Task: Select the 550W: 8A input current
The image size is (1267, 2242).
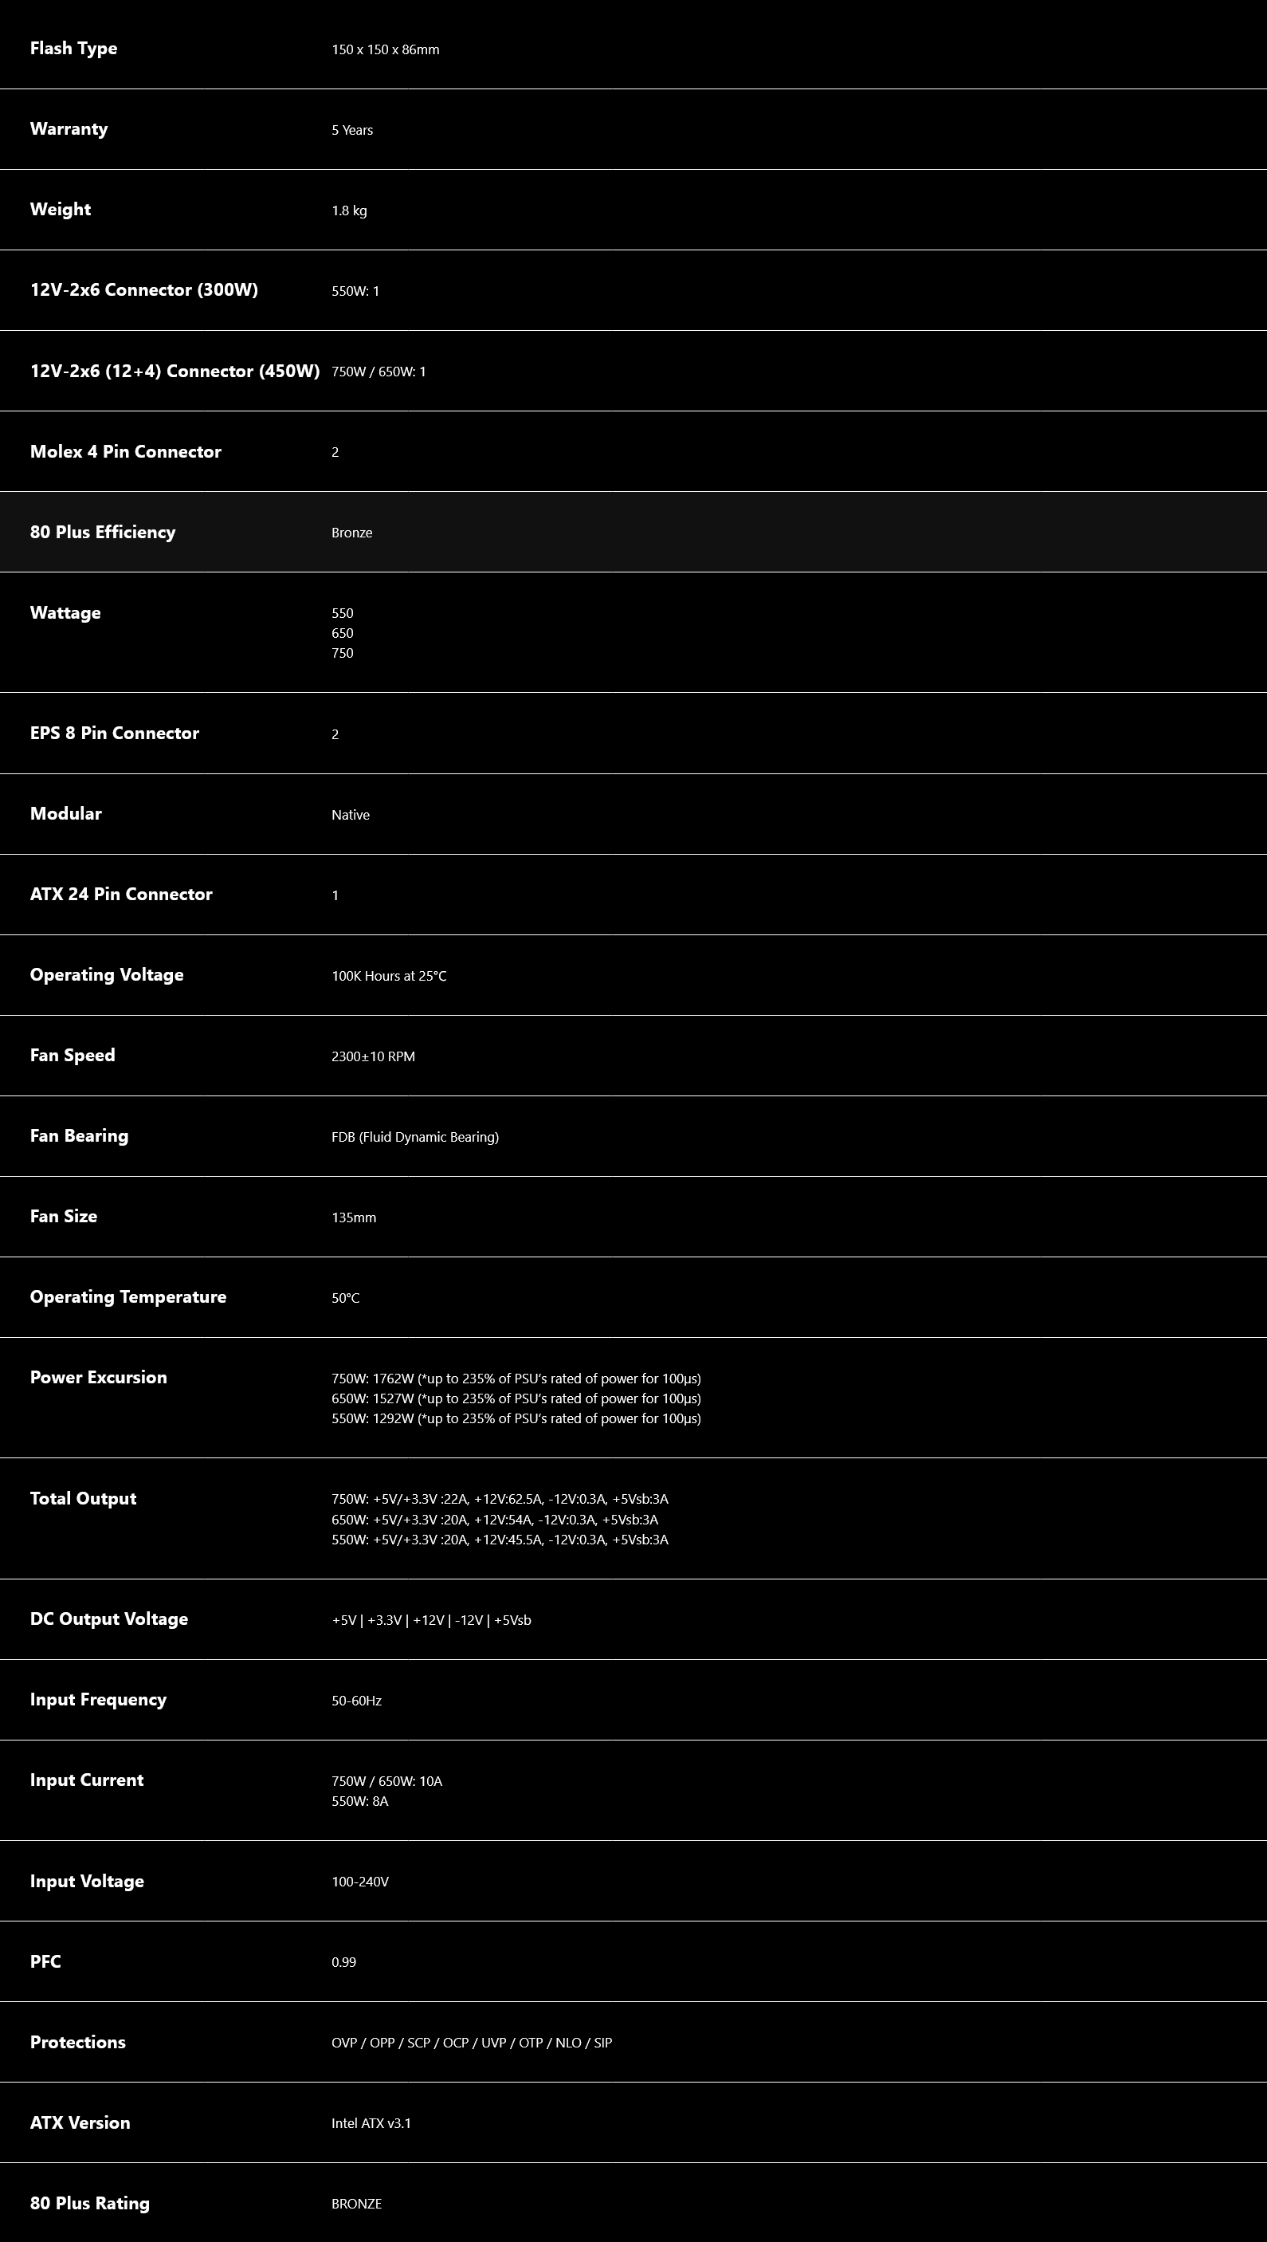Action: tap(359, 1800)
